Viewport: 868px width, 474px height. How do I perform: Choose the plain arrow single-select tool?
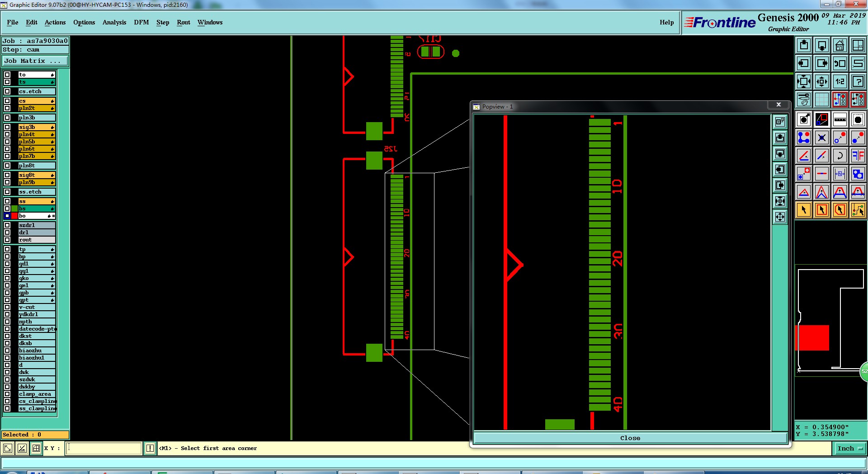[x=804, y=210]
